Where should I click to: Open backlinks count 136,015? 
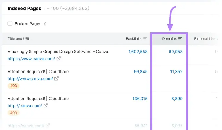(x=140, y=99)
